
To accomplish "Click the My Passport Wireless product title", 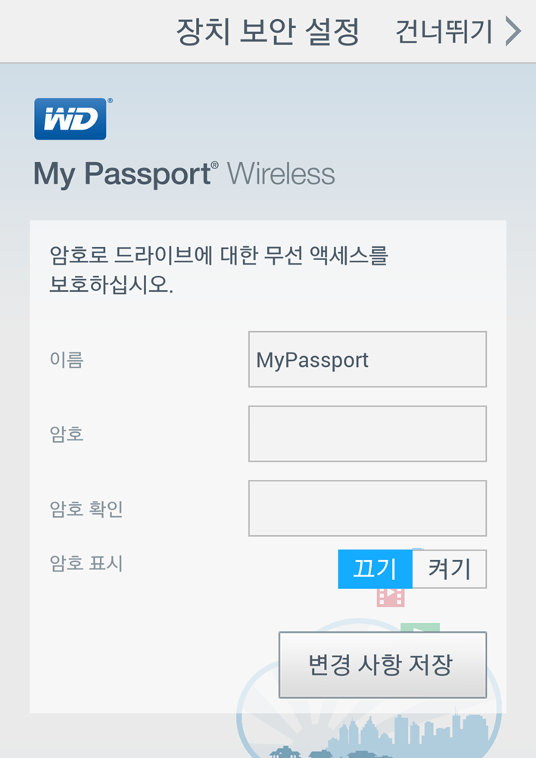I will click(x=184, y=174).
